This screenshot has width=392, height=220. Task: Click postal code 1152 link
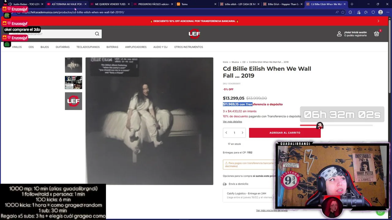tap(250, 152)
